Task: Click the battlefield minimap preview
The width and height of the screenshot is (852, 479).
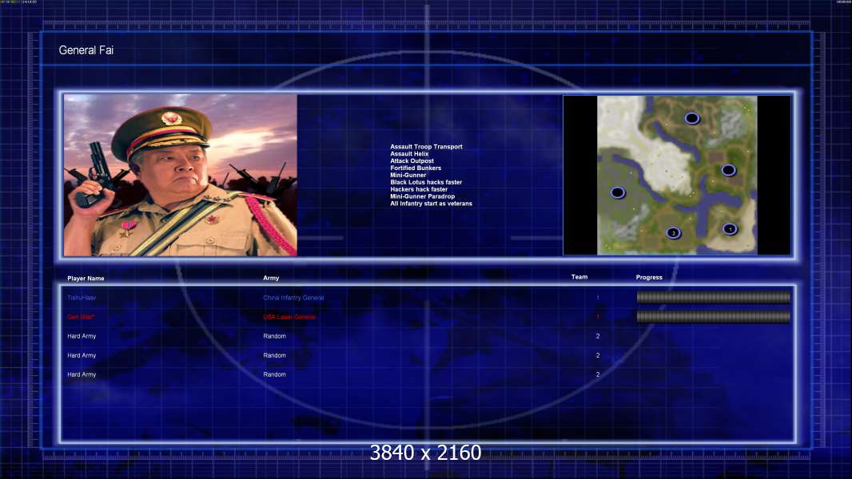Action: point(677,175)
